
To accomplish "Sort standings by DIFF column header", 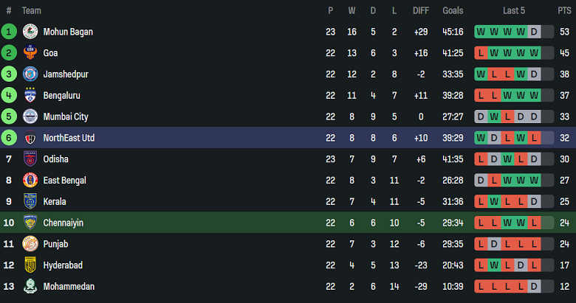I will tap(421, 10).
